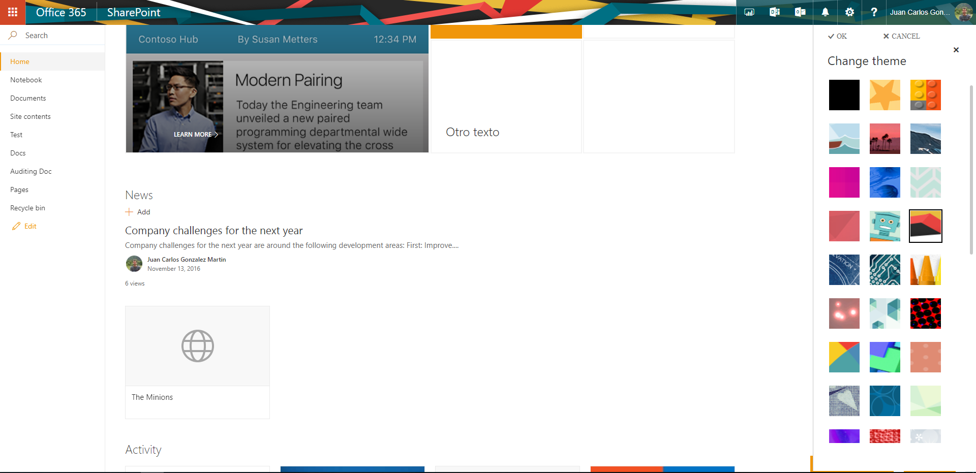Close the Change theme panel
The width and height of the screenshot is (976, 473).
point(956,50)
